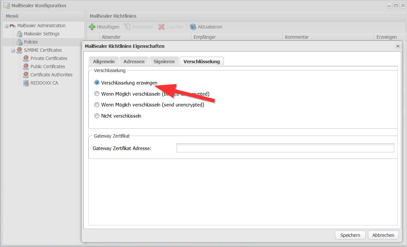Click the Private Certificates icon
Screen dimensions: 407x247
coord(26,58)
